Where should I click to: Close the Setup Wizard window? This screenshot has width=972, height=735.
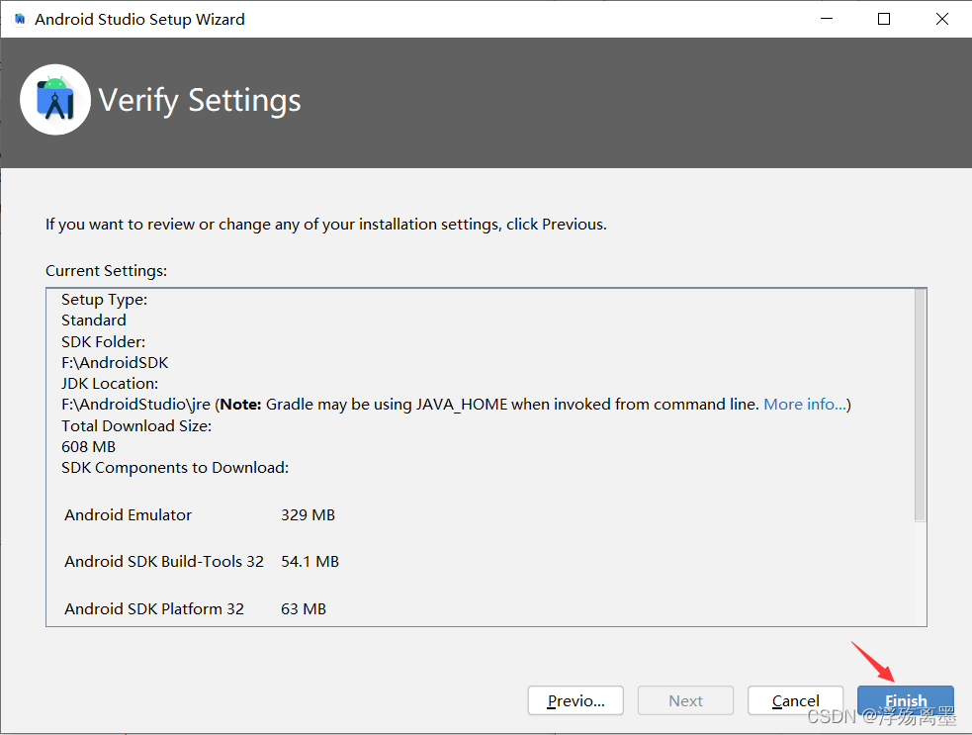coord(942,19)
